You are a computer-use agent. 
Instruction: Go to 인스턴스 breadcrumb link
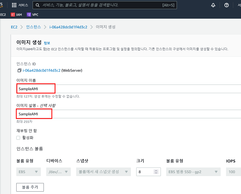[x=33, y=27]
